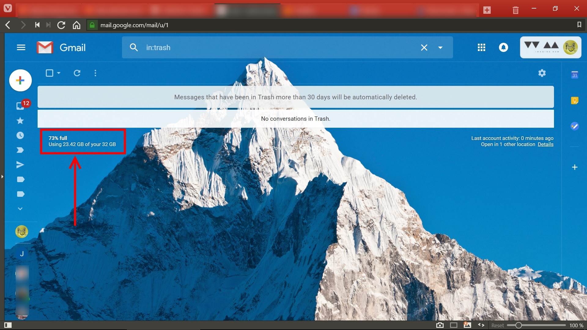Click the Details link

tap(545, 145)
